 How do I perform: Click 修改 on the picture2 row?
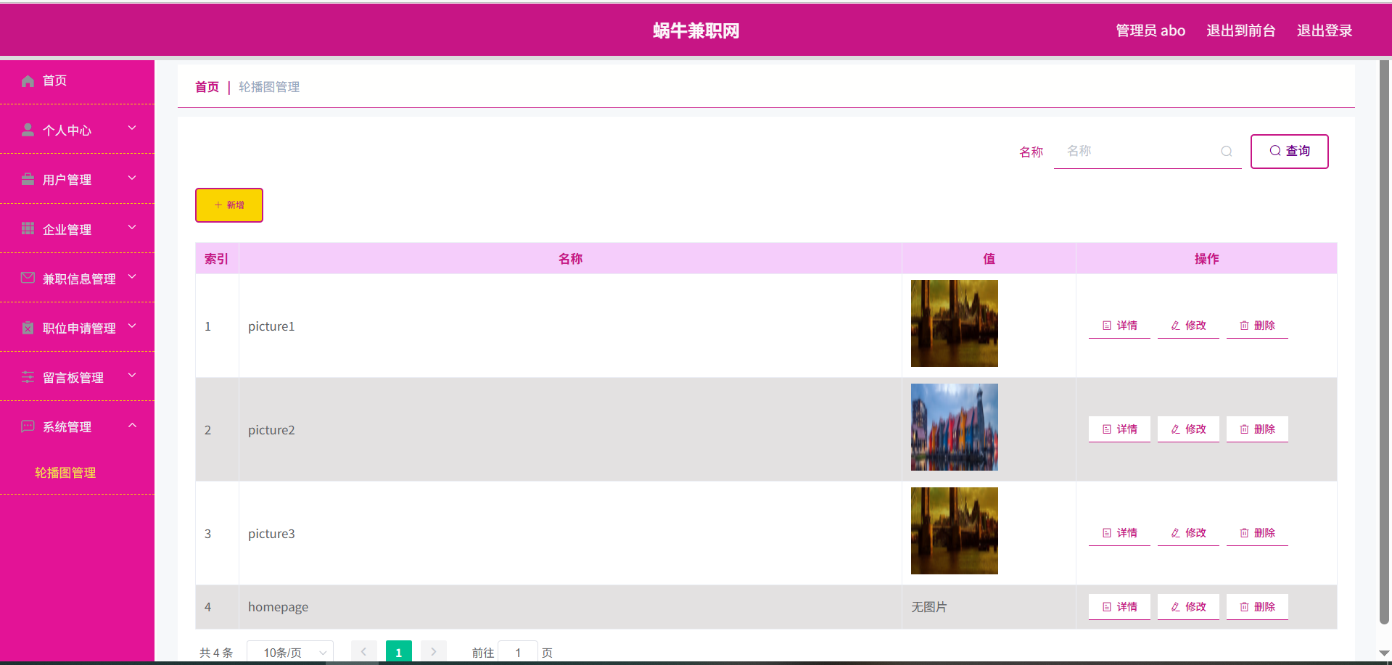[1187, 429]
